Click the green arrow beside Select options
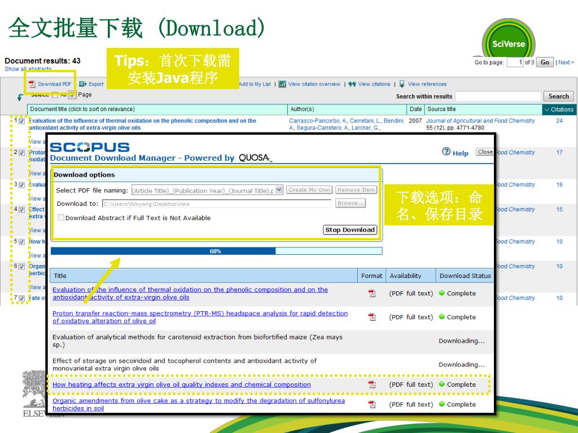Screen dimensions: 578x433 pyautogui.click(x=20, y=97)
